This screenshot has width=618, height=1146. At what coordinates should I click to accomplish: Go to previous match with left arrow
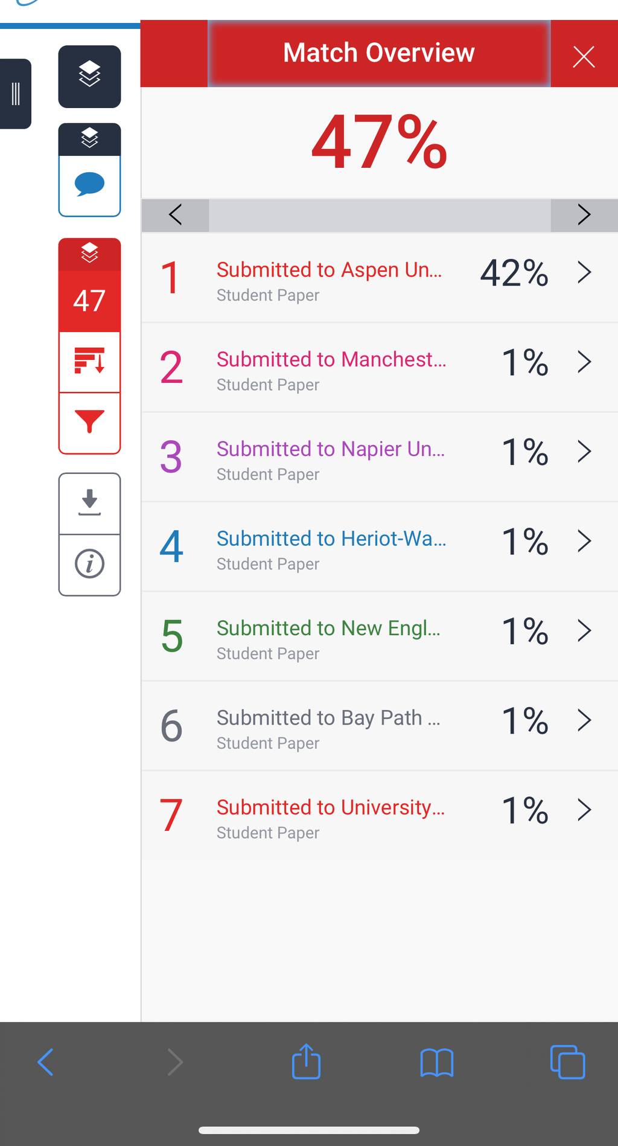175,214
